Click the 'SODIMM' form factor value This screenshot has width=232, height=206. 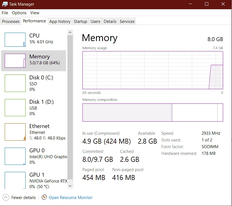210,147
